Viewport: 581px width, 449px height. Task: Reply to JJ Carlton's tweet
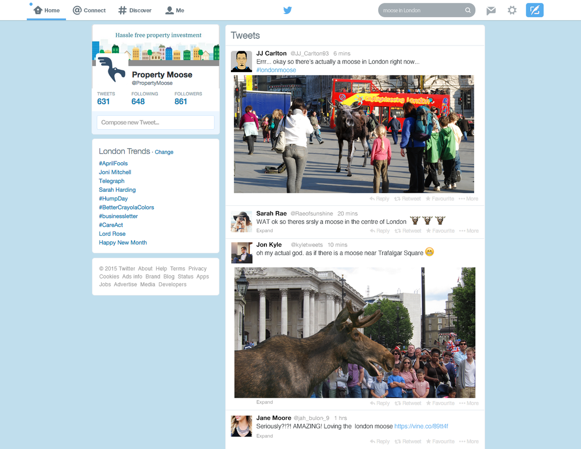pos(379,199)
